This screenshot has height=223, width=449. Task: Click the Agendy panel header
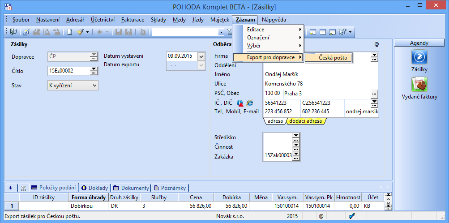(419, 43)
